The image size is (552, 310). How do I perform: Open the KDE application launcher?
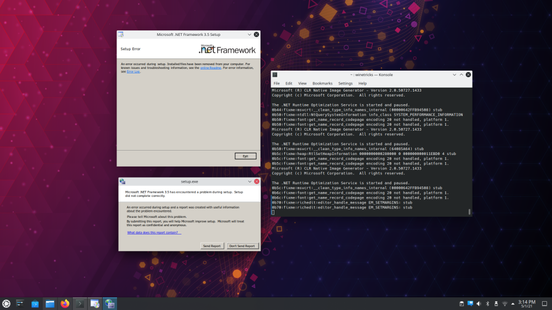click(x=6, y=303)
